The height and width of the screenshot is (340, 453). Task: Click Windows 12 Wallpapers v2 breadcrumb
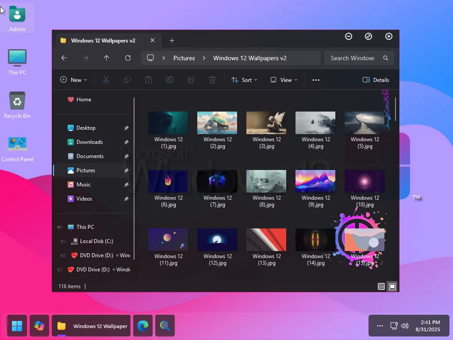(250, 58)
